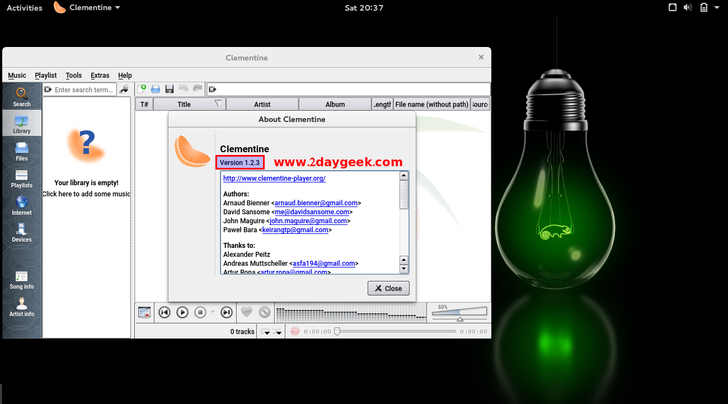
Task: Open the Clementine app menu in top bar
Action: (x=87, y=8)
